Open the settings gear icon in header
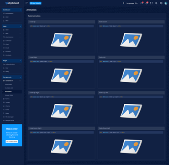Viewport: 169px width, 165px height. 161,3
